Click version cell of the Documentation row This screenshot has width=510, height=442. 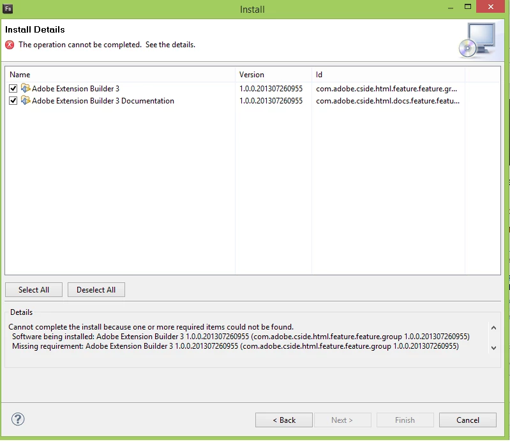(271, 100)
